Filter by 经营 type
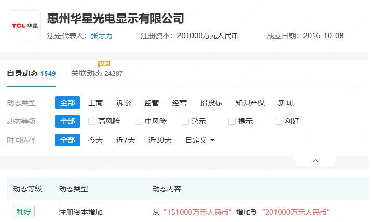This screenshot has width=373, height=222. [179, 103]
